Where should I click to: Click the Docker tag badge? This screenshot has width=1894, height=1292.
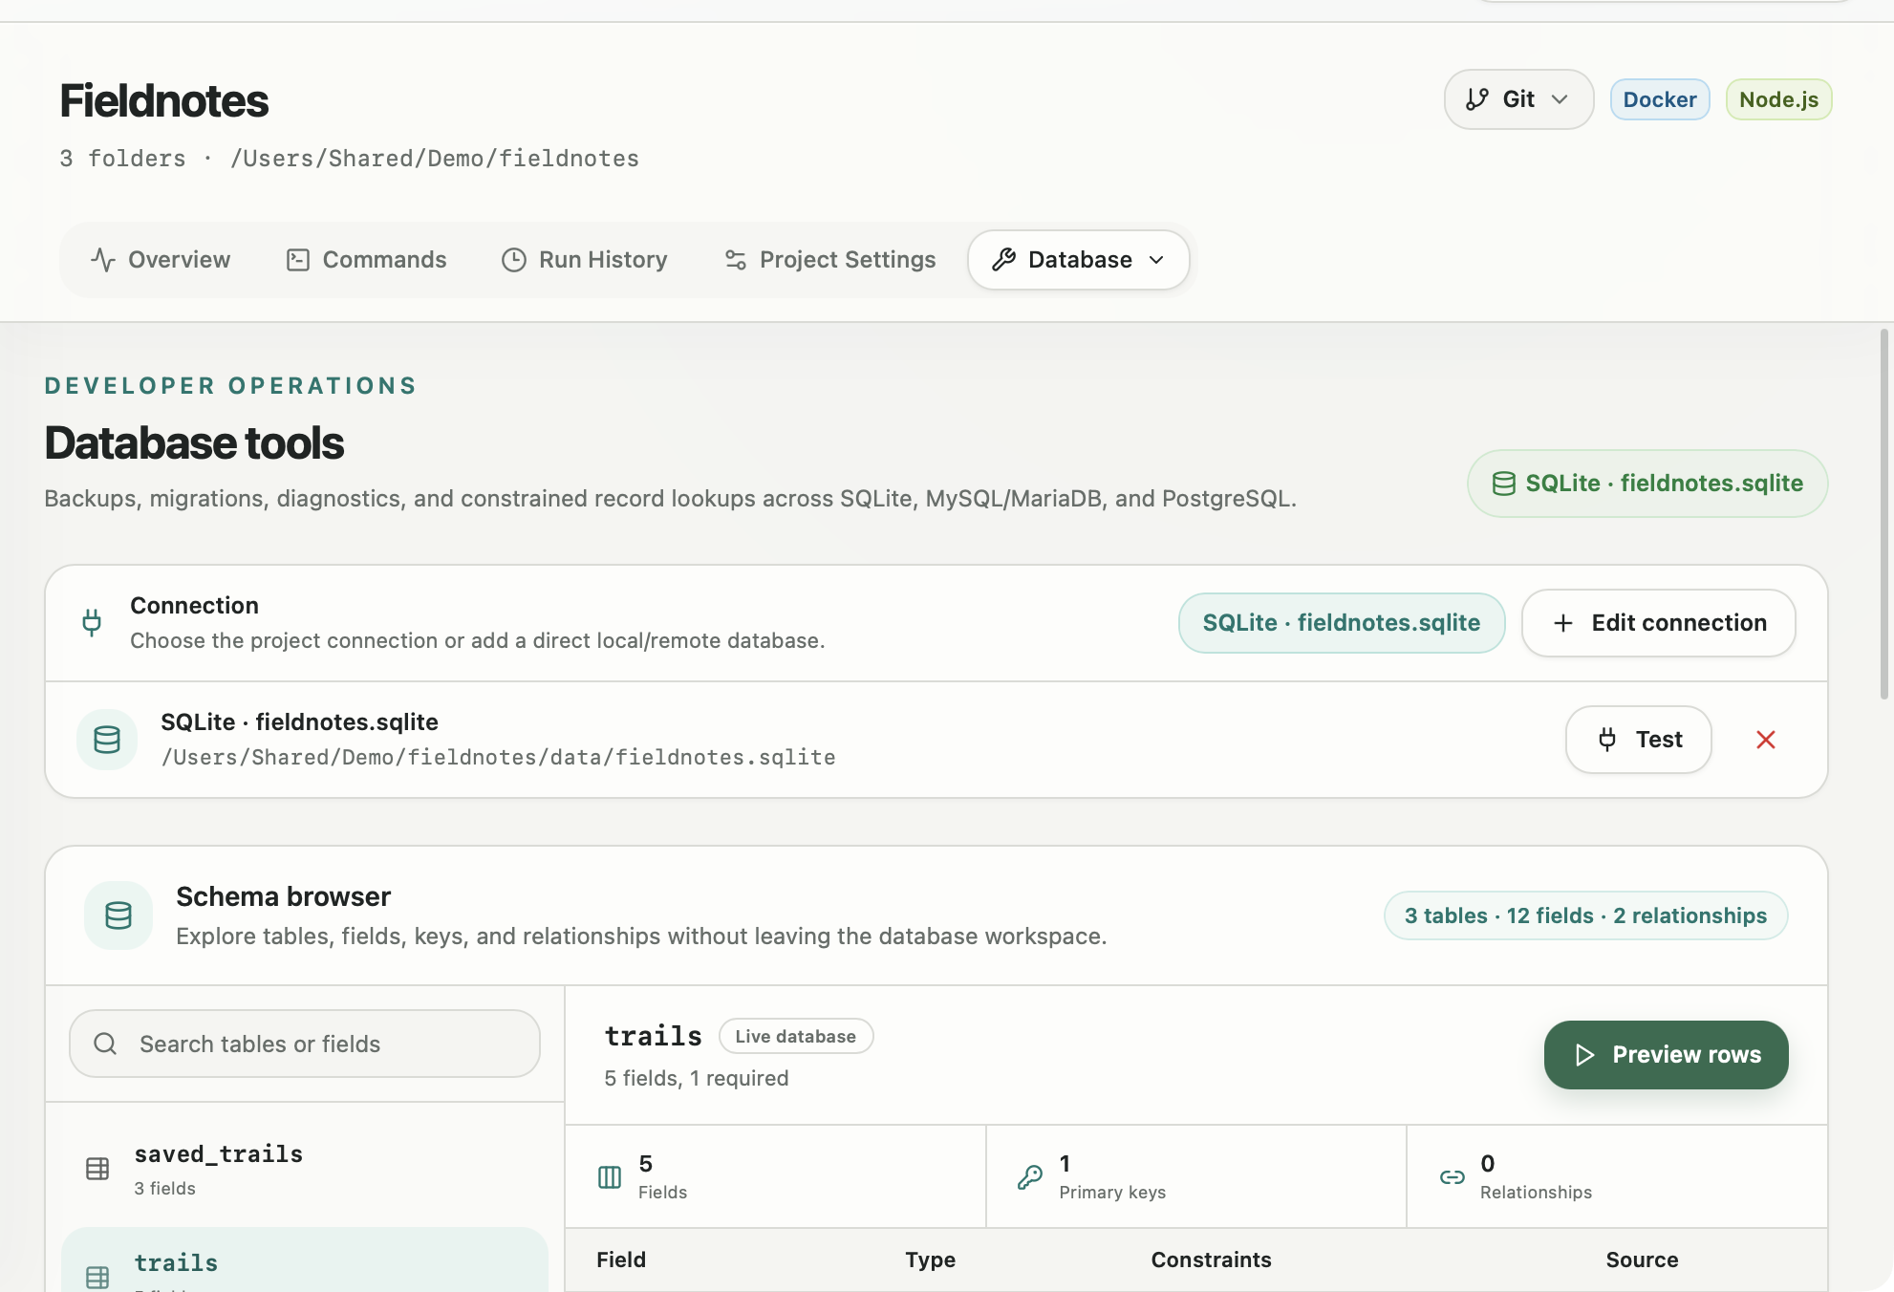click(x=1660, y=99)
